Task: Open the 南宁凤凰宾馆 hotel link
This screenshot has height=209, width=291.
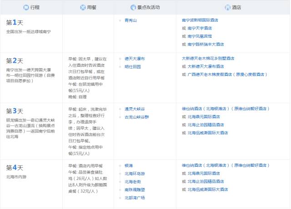Action: (x=200, y=36)
